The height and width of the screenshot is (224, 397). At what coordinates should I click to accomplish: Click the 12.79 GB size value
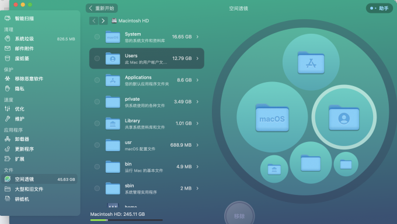click(x=182, y=58)
